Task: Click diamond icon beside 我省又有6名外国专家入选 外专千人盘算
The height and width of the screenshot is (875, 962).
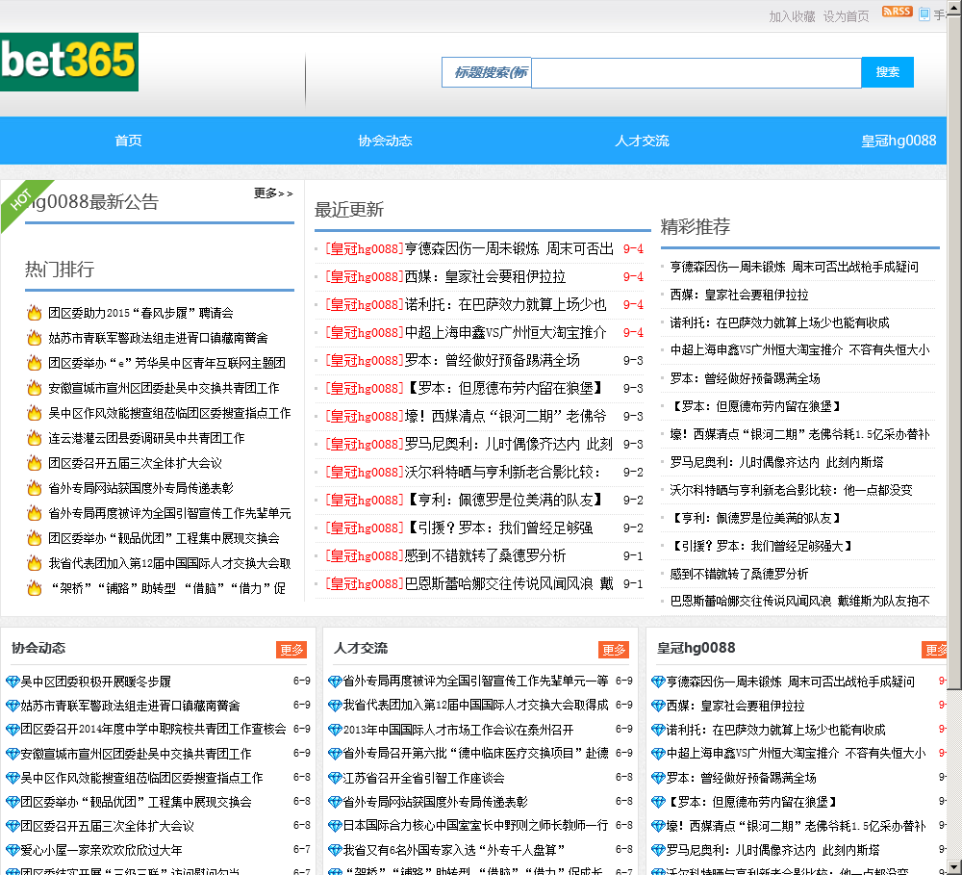Action: [x=335, y=850]
